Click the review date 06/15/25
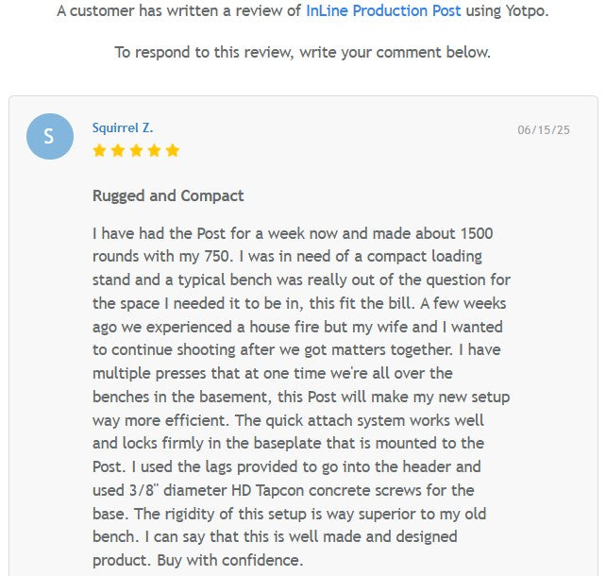This screenshot has width=606, height=576. (544, 130)
